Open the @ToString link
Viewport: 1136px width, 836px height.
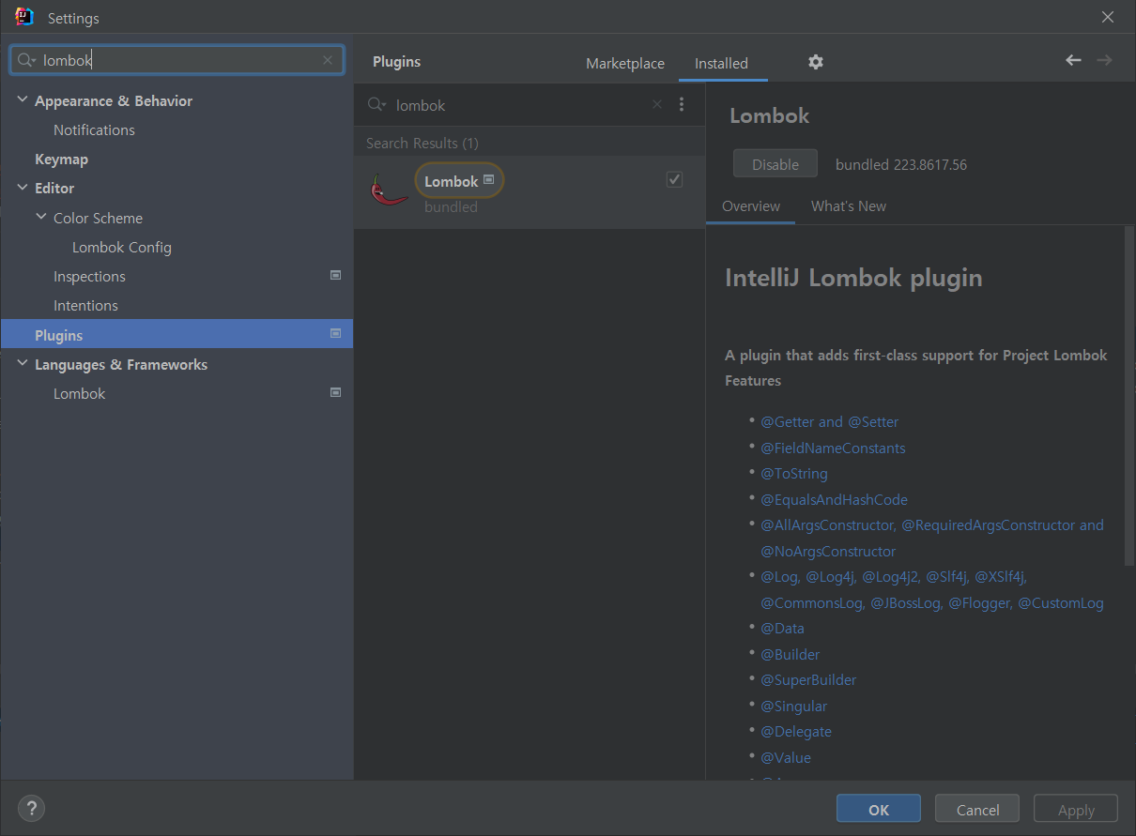pos(794,474)
